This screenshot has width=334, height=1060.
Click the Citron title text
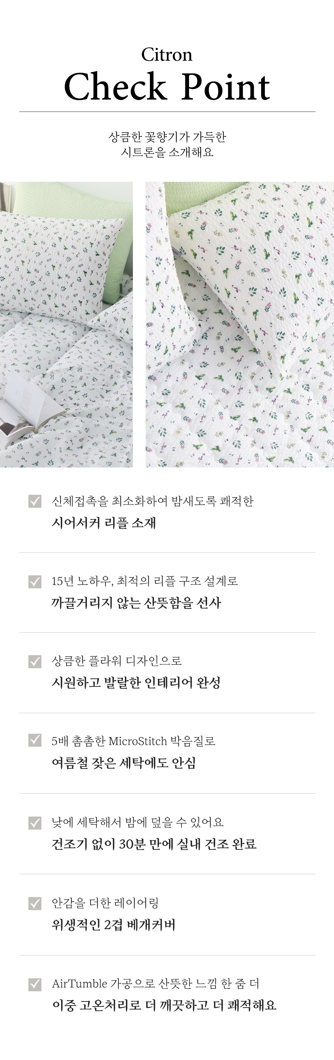point(167,55)
